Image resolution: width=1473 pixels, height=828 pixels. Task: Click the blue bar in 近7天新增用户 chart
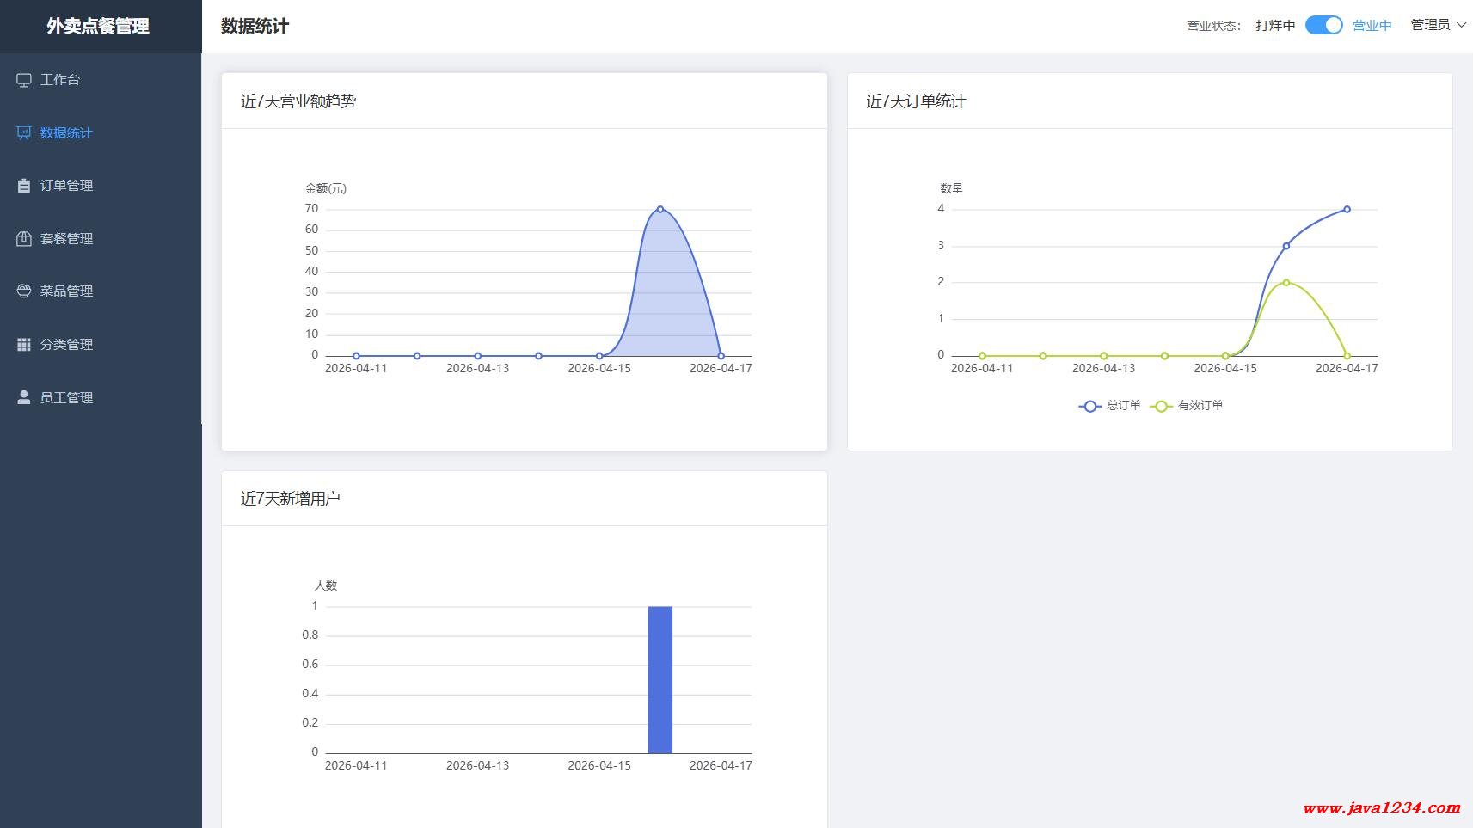point(660,679)
